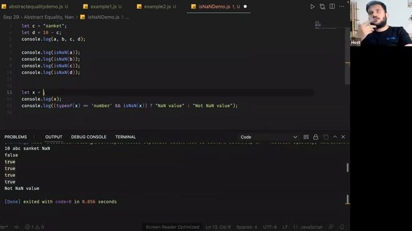The height and width of the screenshot is (231, 412).
Task: Click Screen Reader Optimized status item
Action: tap(173, 227)
